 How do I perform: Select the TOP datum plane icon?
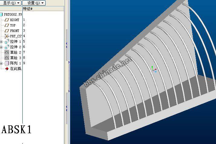coord(7,25)
